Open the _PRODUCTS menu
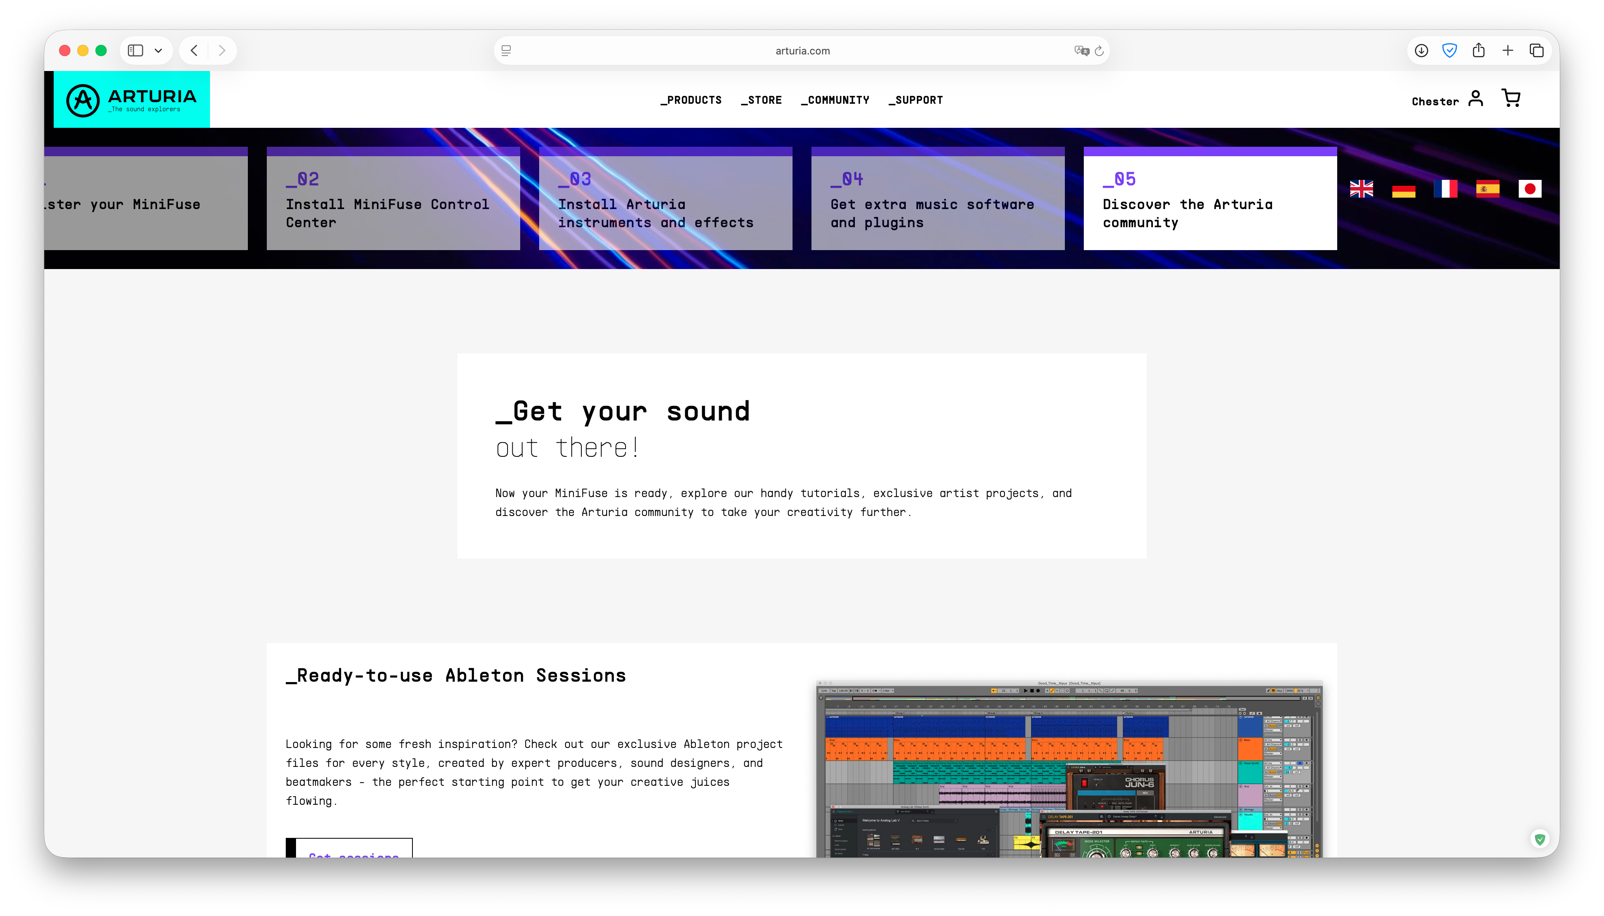1604x916 pixels. (691, 100)
